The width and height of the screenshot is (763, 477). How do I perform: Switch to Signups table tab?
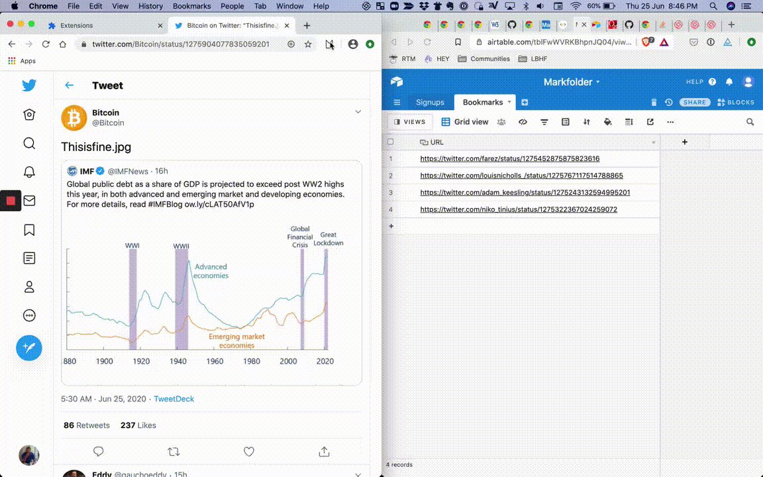430,102
